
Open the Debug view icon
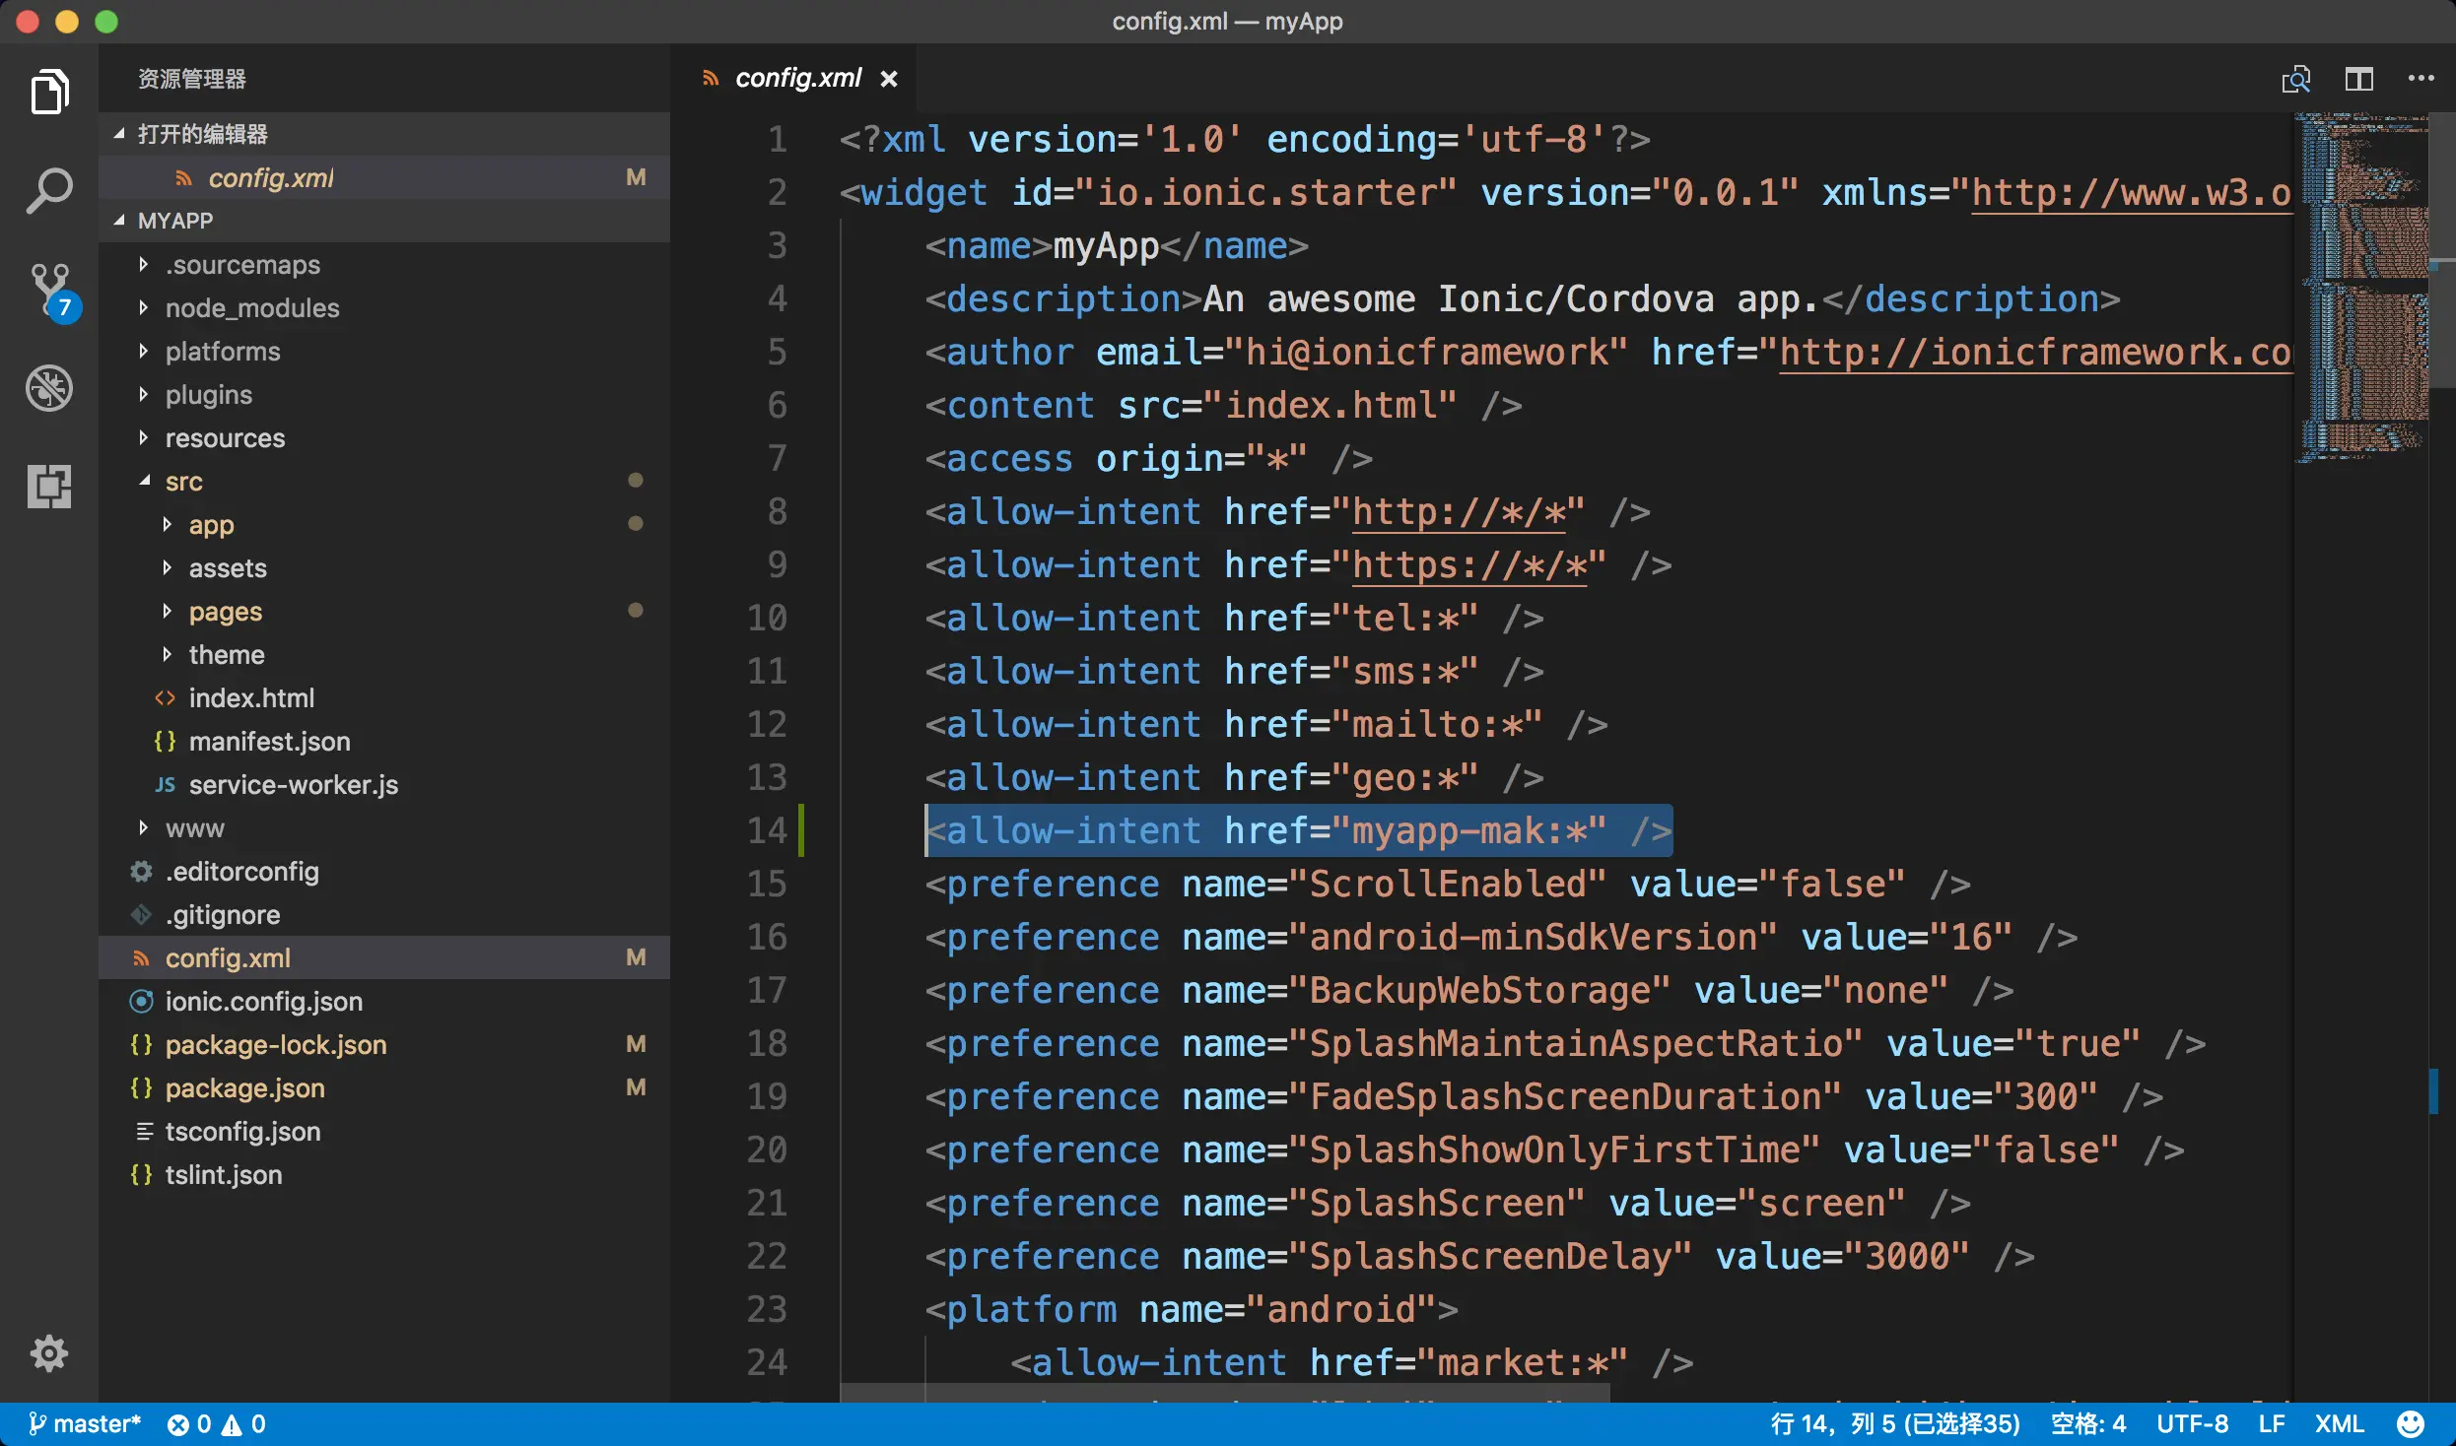49,387
